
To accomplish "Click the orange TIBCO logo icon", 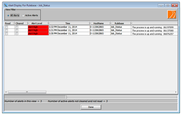I will pos(172,14).
